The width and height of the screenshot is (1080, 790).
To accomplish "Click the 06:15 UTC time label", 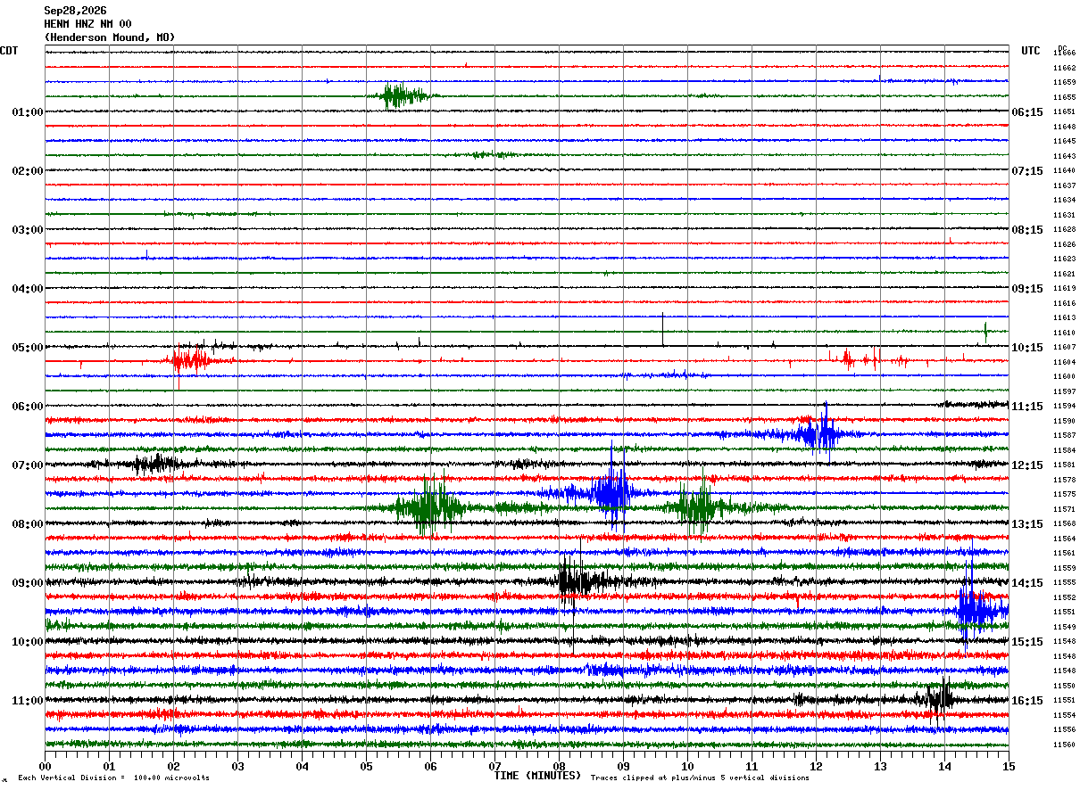I will point(1027,112).
